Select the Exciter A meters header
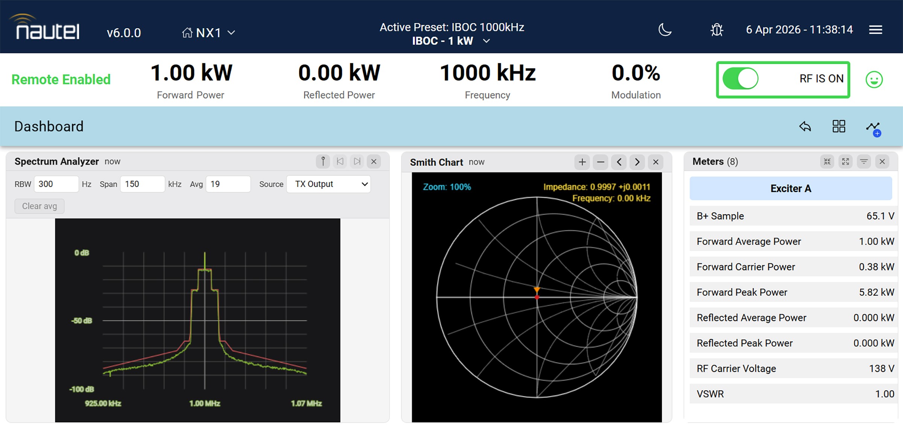903x428 pixels. pos(791,189)
